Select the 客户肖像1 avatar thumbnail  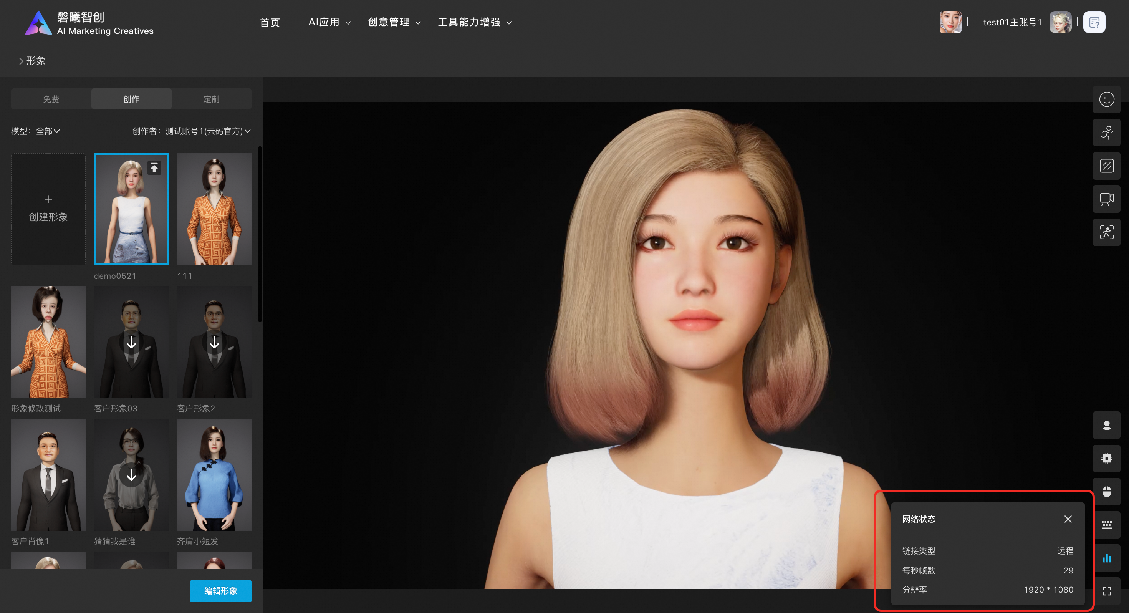click(x=48, y=475)
